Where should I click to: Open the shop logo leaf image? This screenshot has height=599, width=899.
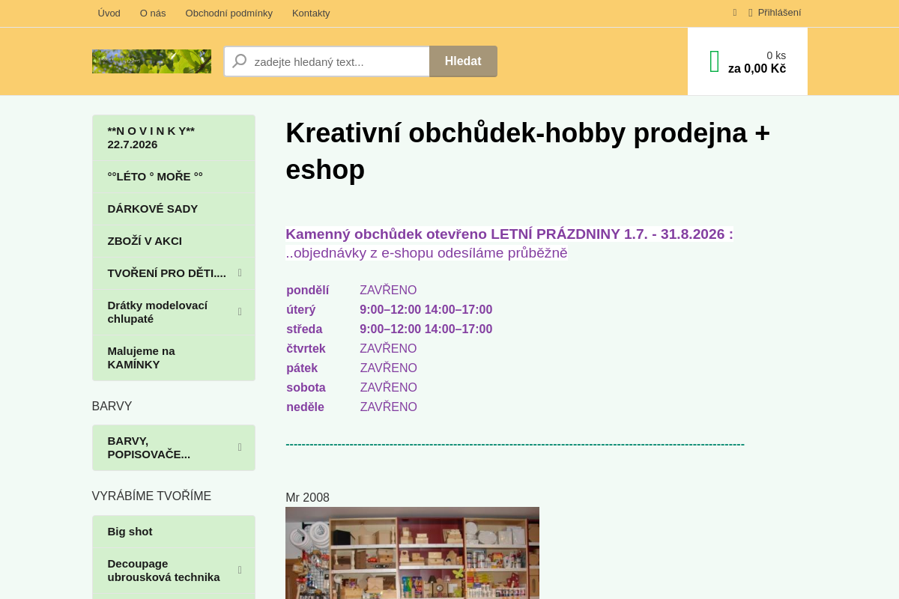pos(151,61)
